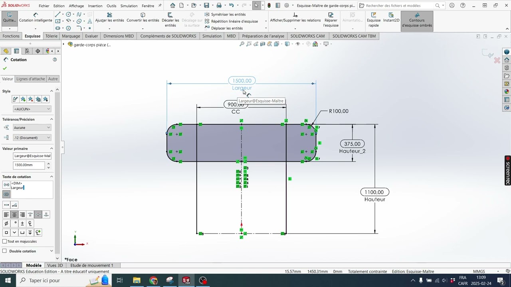
Task: Select the Circle sketch tool
Action: tap(68, 14)
